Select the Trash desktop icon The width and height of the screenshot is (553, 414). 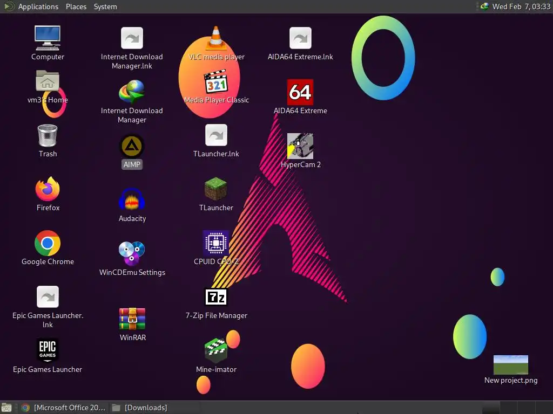tap(48, 135)
